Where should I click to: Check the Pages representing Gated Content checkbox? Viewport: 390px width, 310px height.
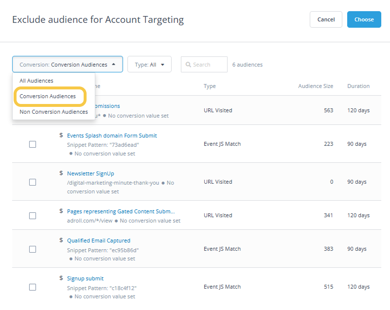click(x=33, y=216)
